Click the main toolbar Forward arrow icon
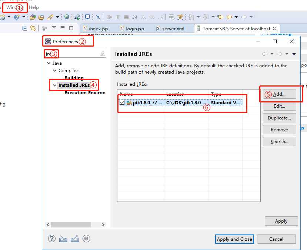Viewport: 307px width, 250px height. pos(244,17)
